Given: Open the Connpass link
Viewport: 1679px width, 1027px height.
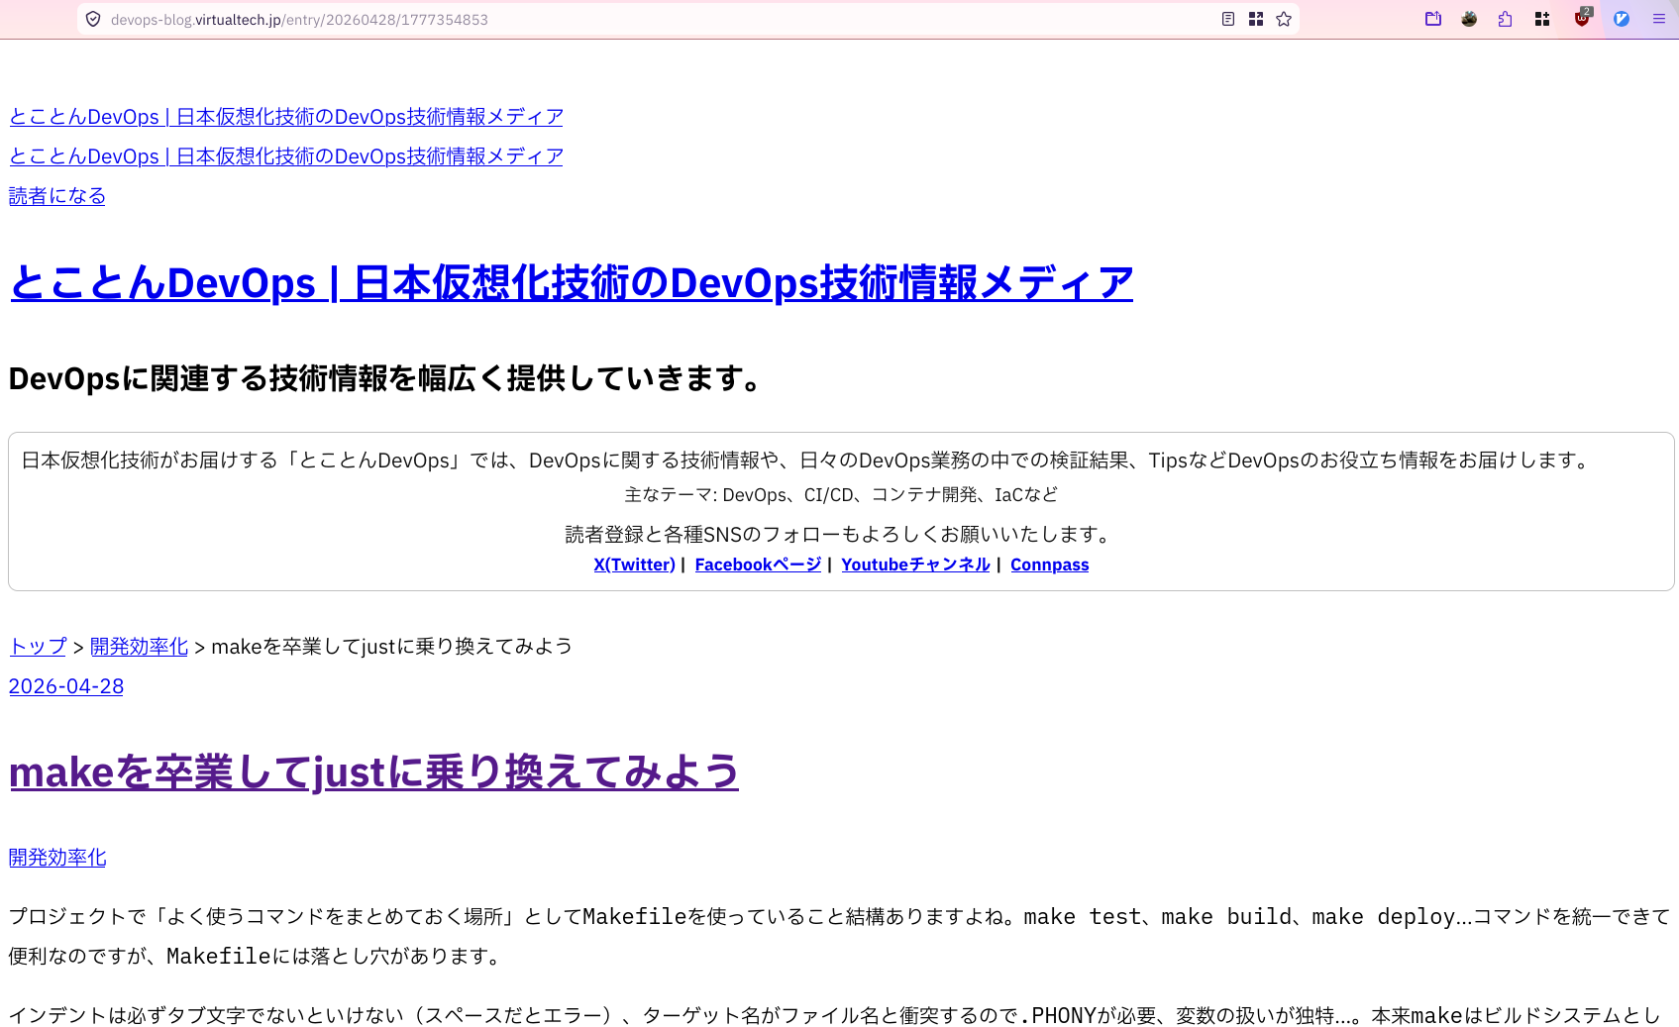Looking at the screenshot, I should (1049, 565).
